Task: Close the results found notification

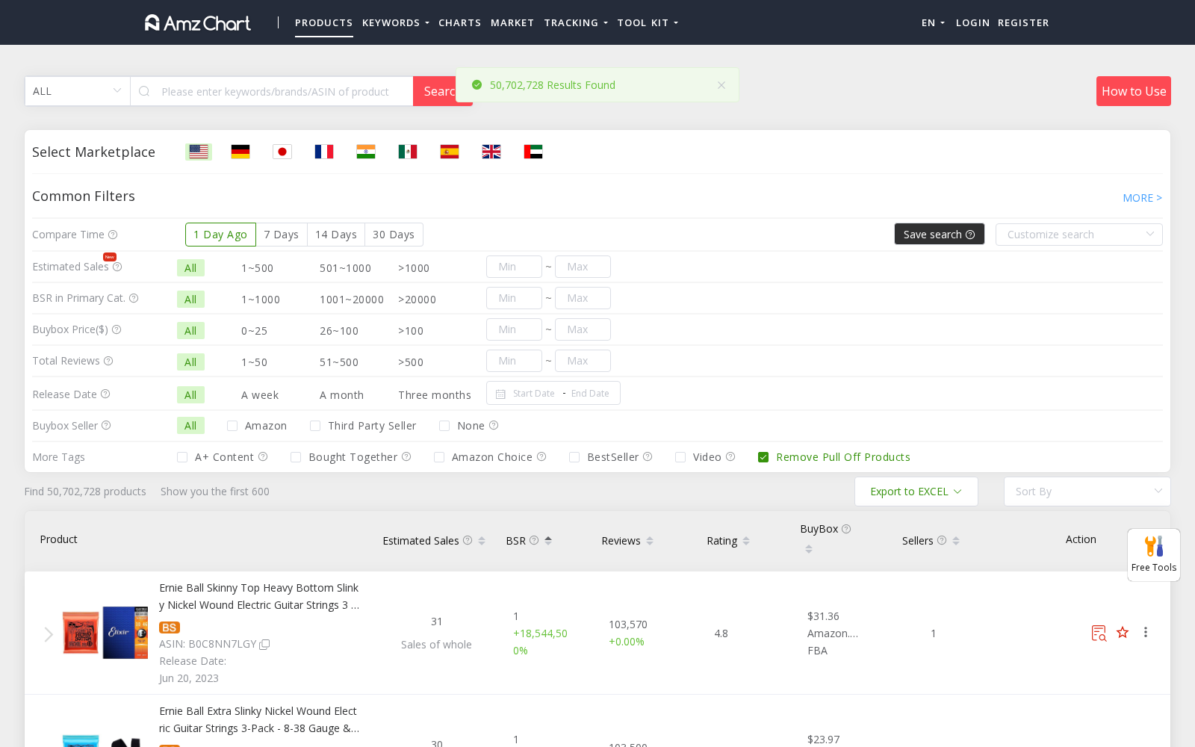Action: point(721,85)
